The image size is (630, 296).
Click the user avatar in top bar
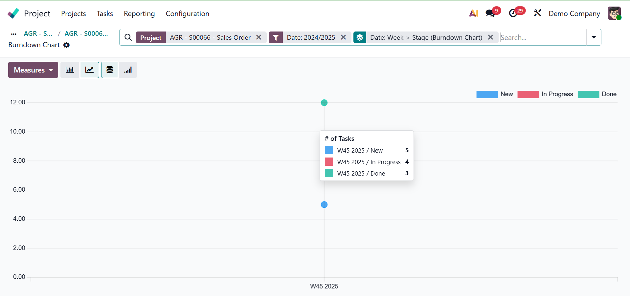tap(614, 13)
